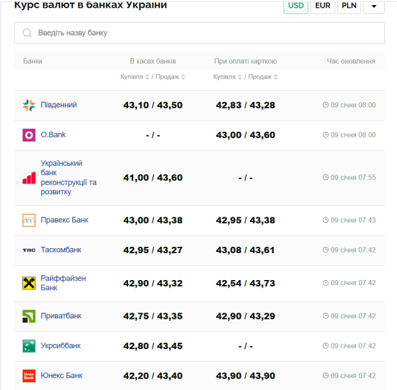Sort by card payment Продаж rate

[x=263, y=77]
